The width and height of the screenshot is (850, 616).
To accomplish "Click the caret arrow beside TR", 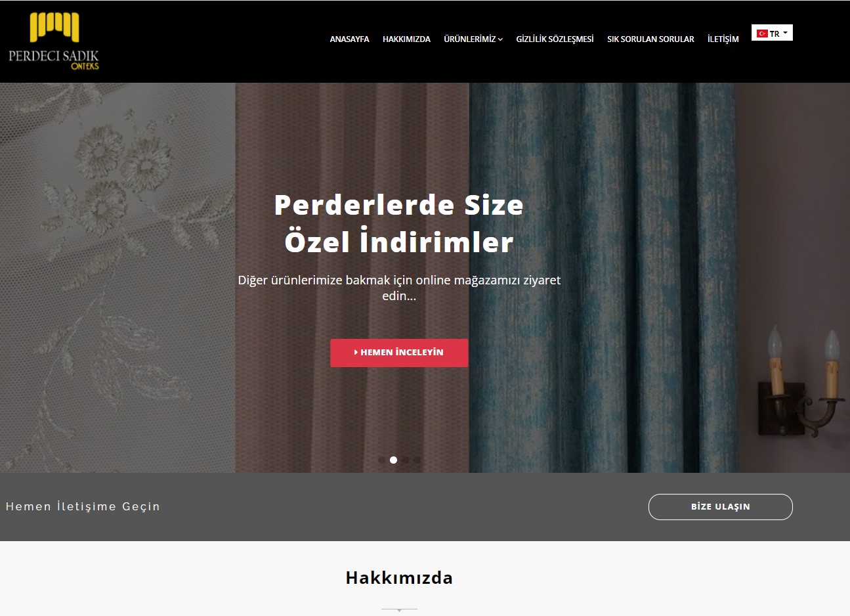I will pyautogui.click(x=785, y=33).
